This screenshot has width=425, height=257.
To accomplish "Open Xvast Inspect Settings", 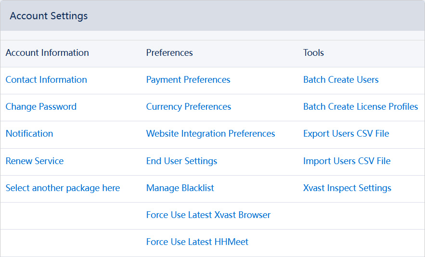I will (347, 188).
